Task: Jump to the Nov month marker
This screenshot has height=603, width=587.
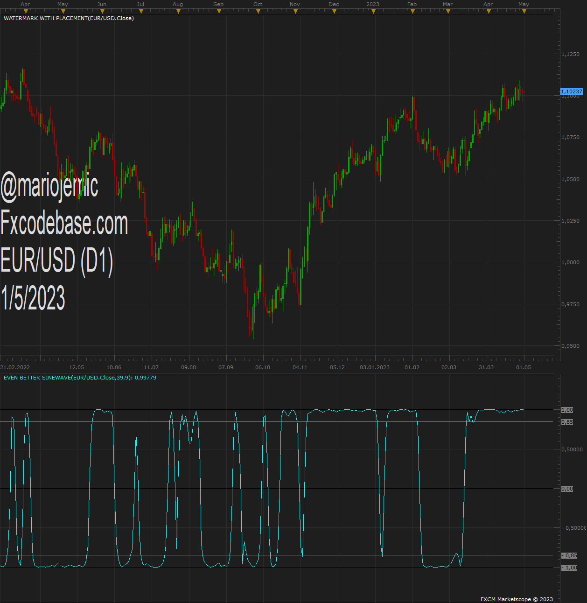Action: click(295, 11)
